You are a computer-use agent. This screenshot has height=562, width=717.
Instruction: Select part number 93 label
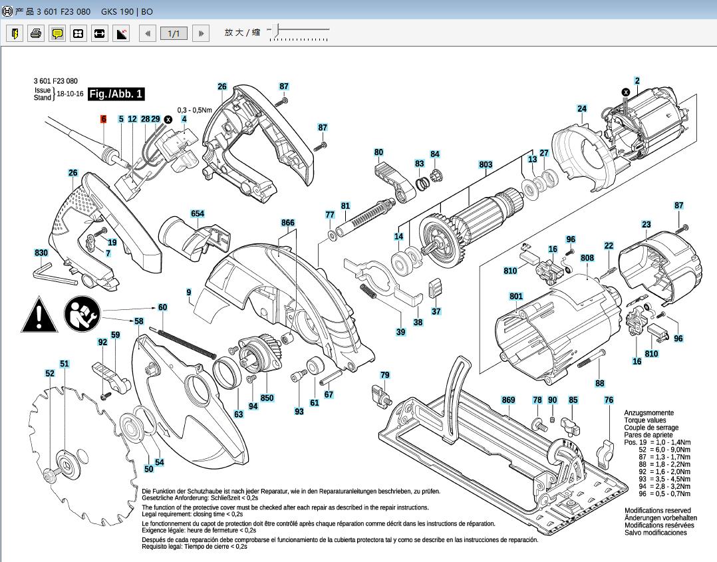pos(299,412)
